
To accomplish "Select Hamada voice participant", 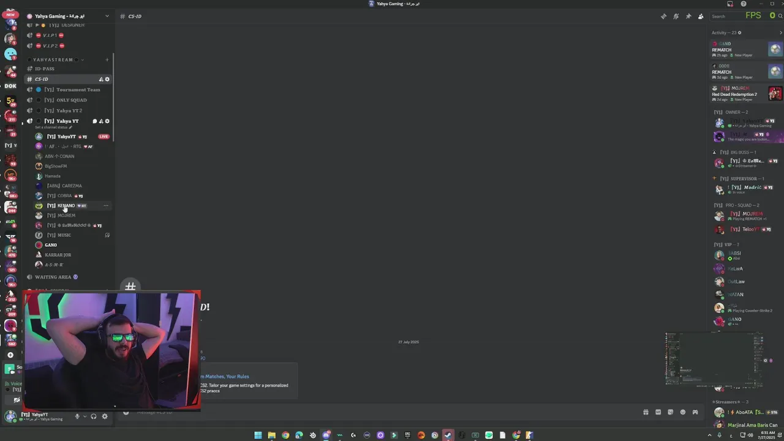I will [x=72, y=176].
